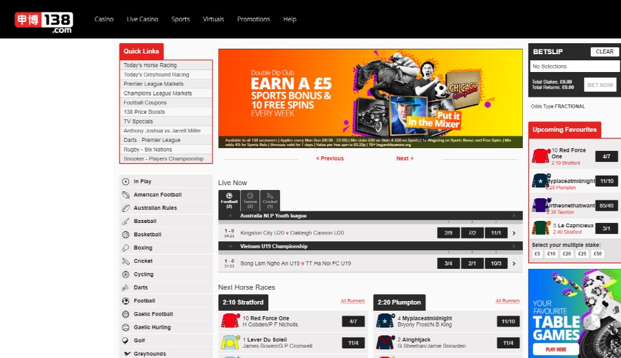
Task: Open In Play sport icon
Action: tap(126, 182)
